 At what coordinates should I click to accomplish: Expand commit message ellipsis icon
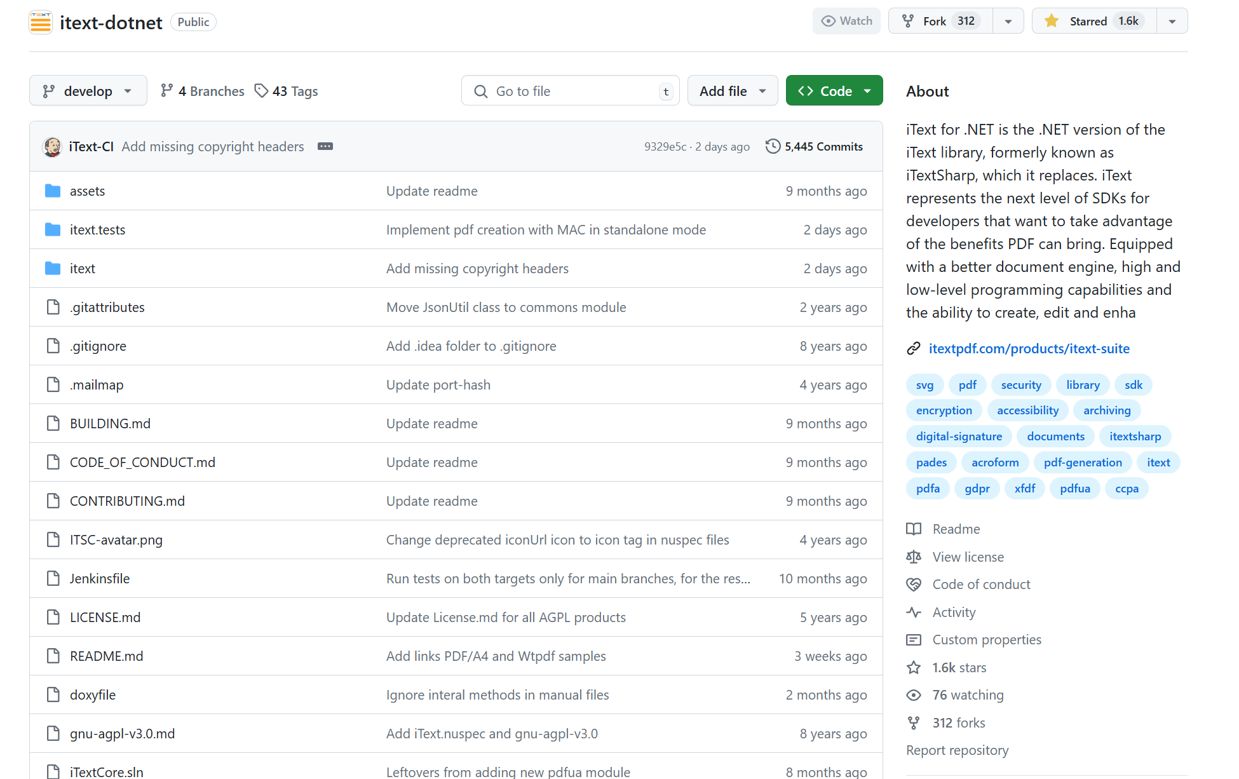(x=325, y=147)
